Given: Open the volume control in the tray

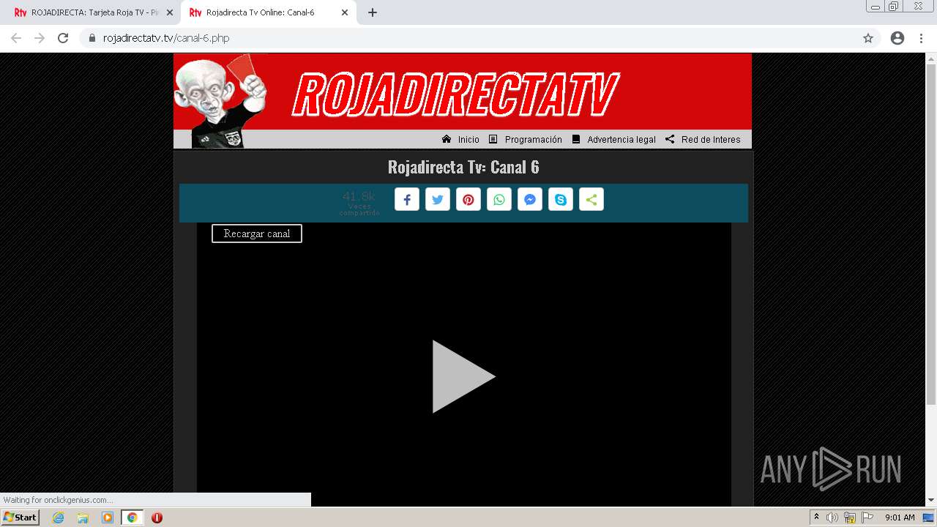Looking at the screenshot, I should point(832,517).
